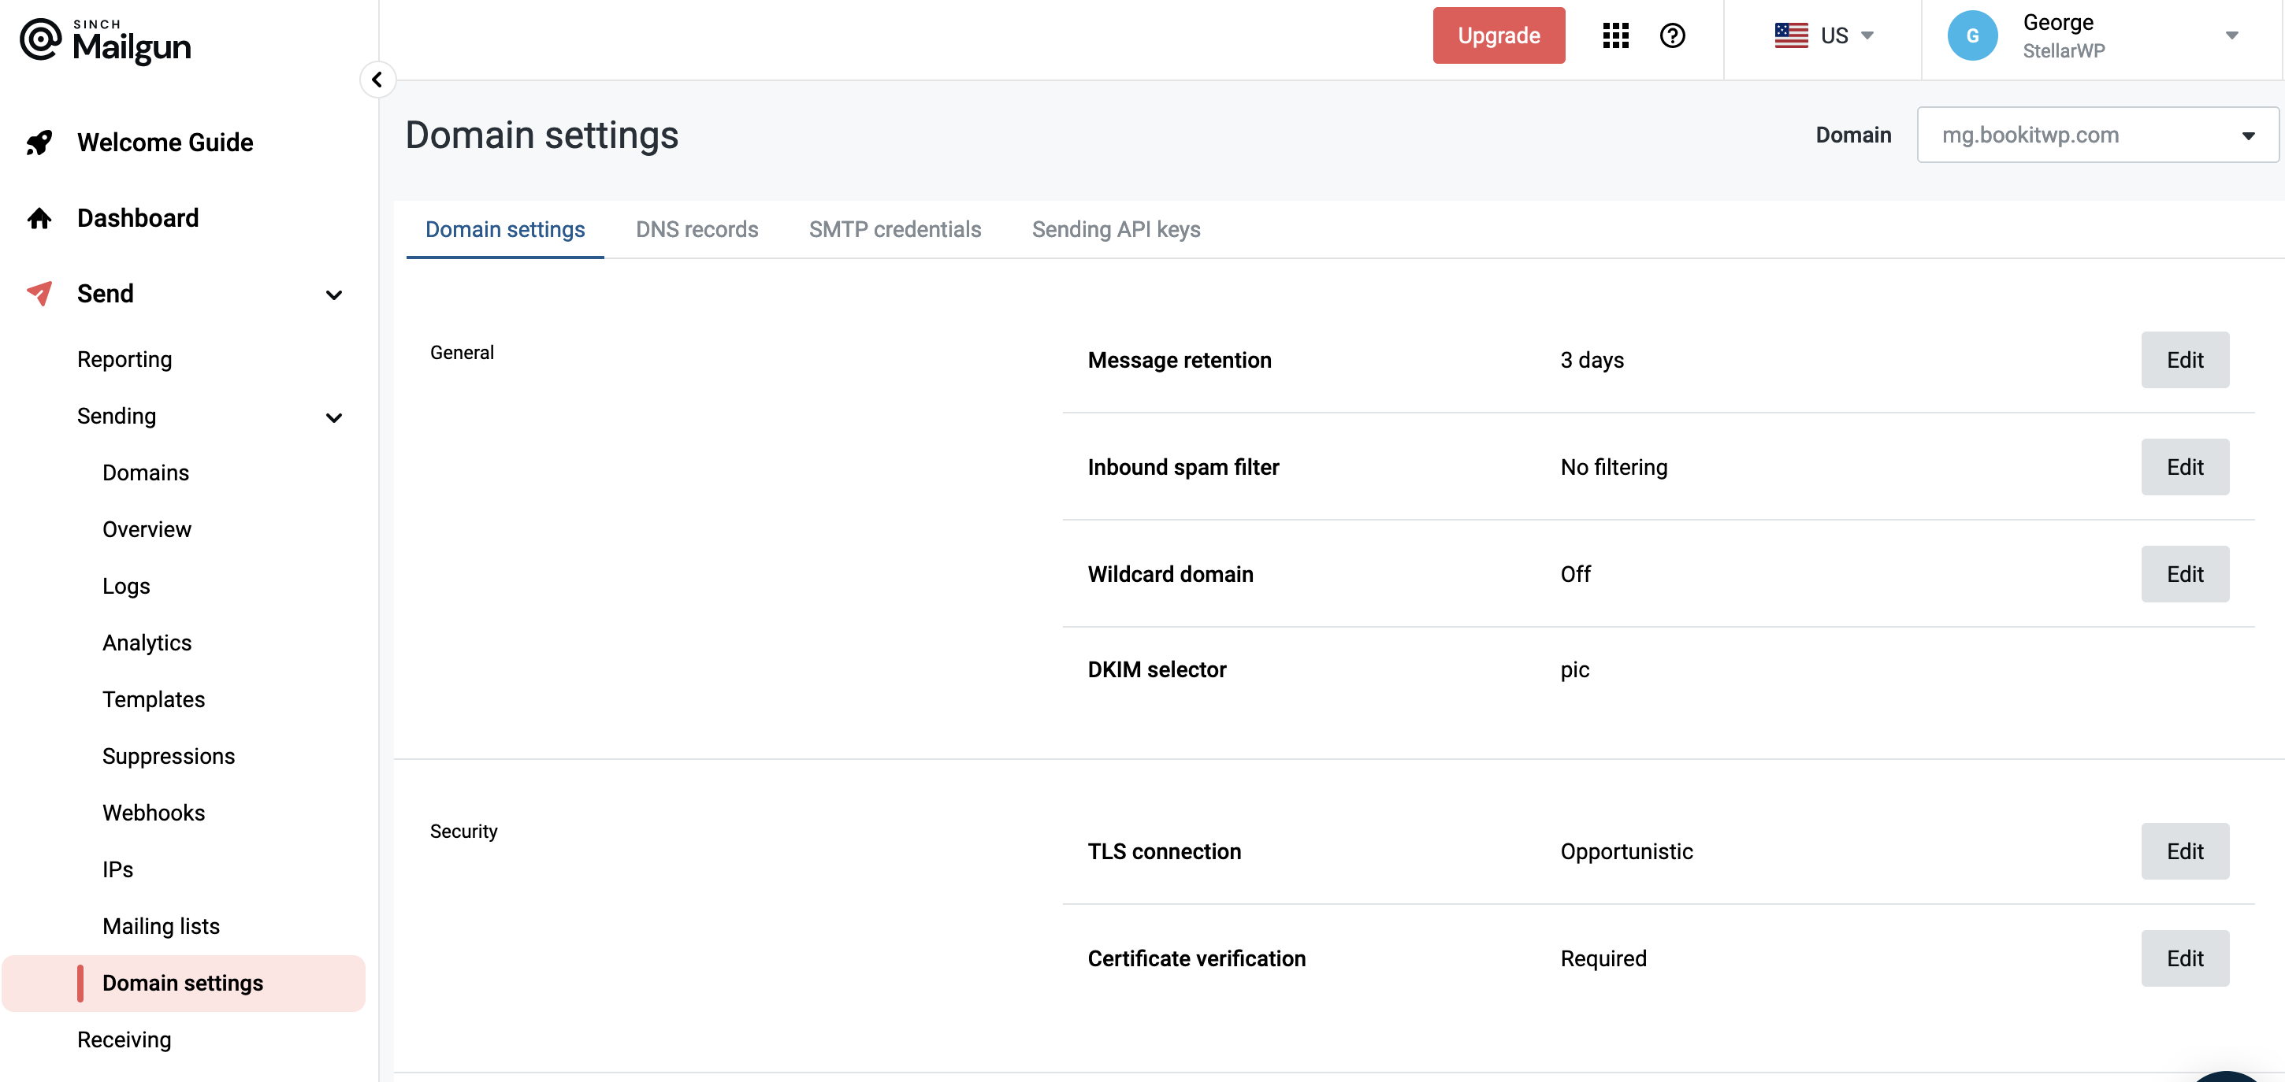The image size is (2285, 1082).
Task: Select the Dashboard home icon
Action: pyautogui.click(x=38, y=217)
